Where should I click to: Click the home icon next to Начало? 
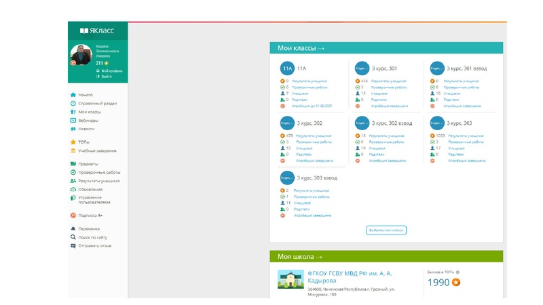(73, 95)
